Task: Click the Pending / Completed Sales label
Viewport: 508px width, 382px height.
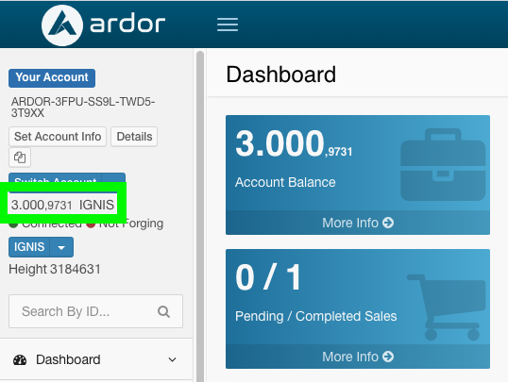Action: [x=316, y=316]
